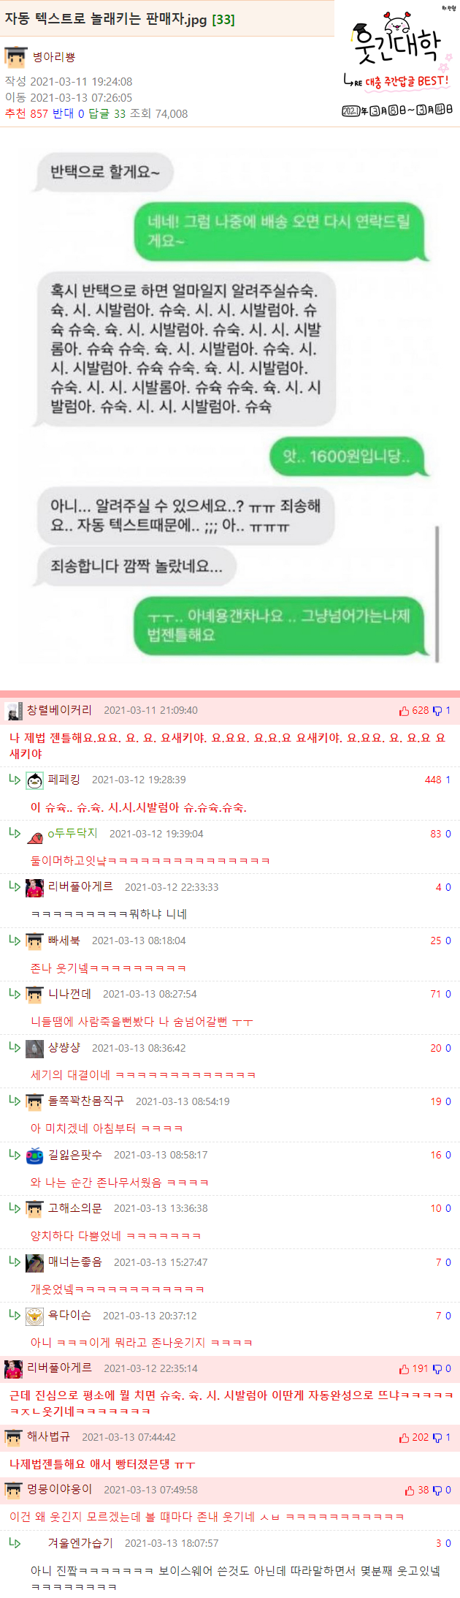The width and height of the screenshot is (460, 1598).
Task: Click the 답글 33 count
Action: [x=107, y=113]
